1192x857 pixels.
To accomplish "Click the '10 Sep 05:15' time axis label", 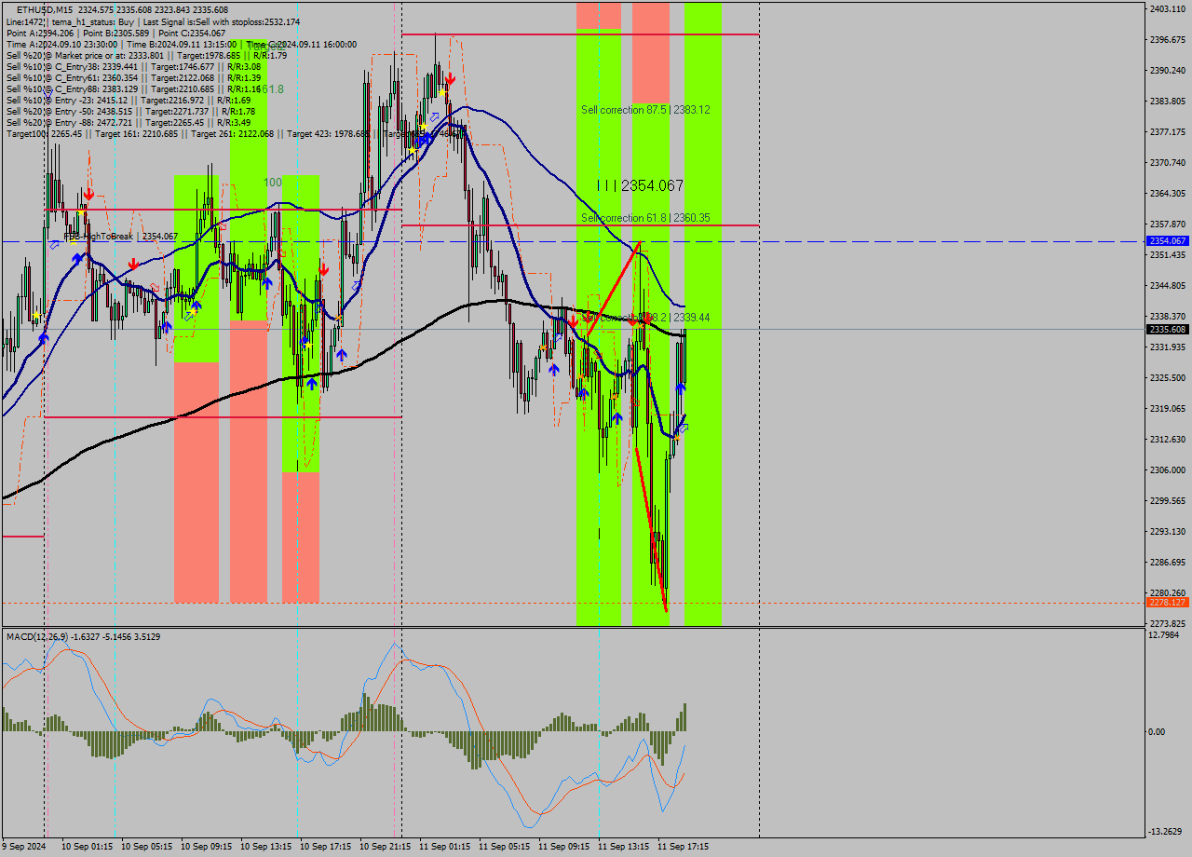I will pyautogui.click(x=146, y=847).
